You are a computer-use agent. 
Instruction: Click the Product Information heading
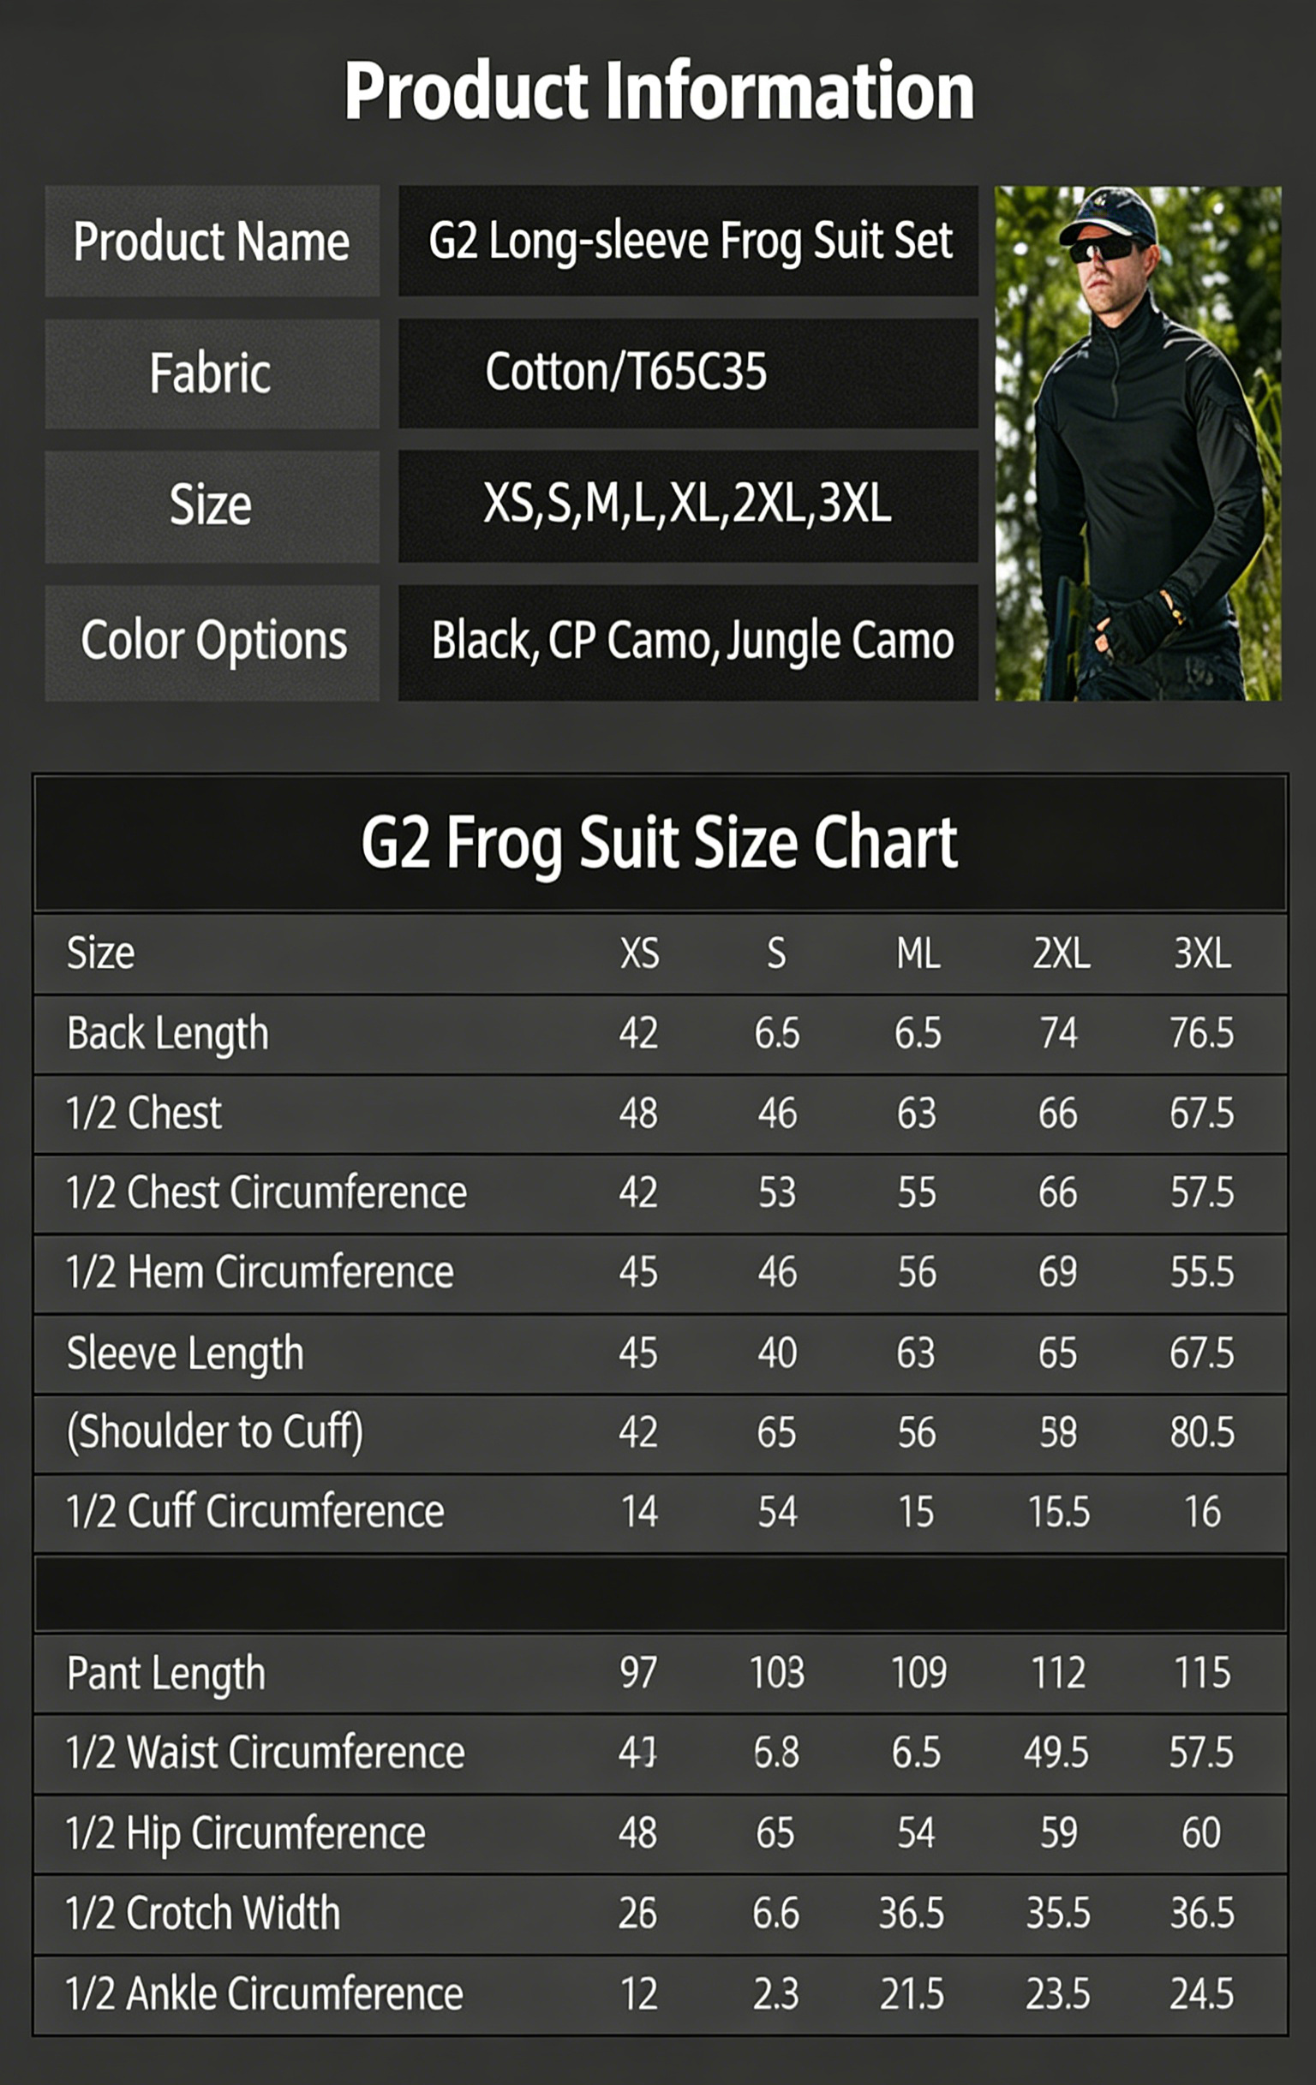point(659,91)
